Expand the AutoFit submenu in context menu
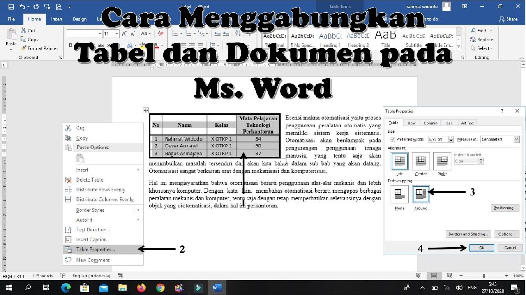This screenshot has height=295, width=526. point(103,220)
